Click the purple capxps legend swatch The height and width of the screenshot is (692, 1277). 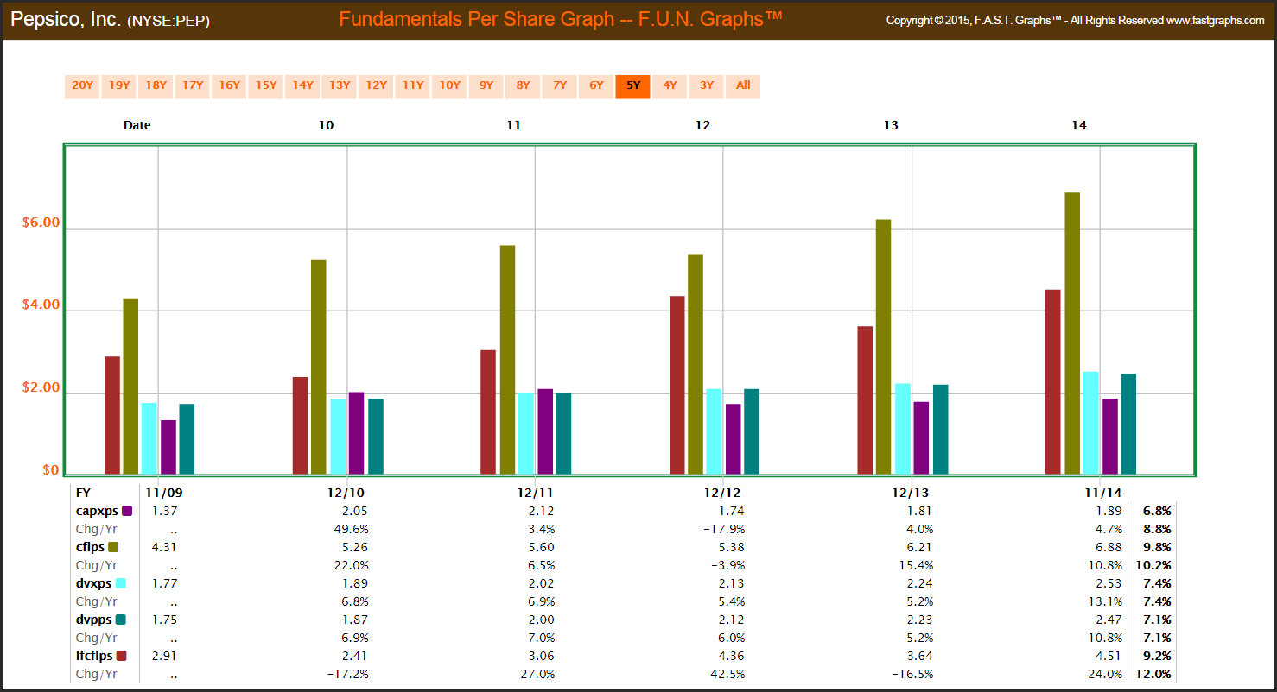click(x=127, y=511)
